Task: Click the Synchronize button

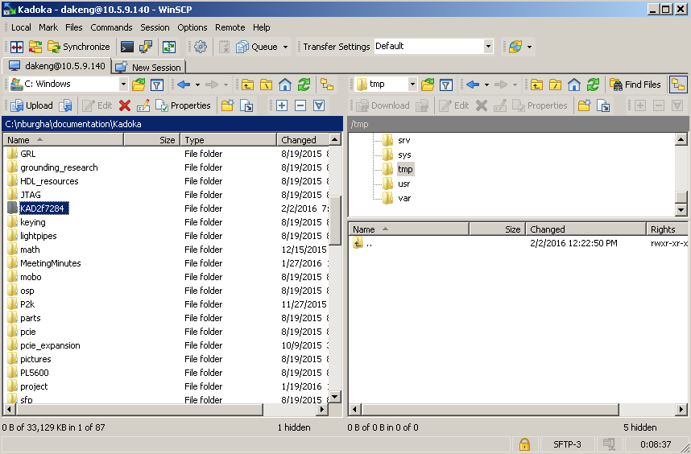Action: tap(79, 47)
